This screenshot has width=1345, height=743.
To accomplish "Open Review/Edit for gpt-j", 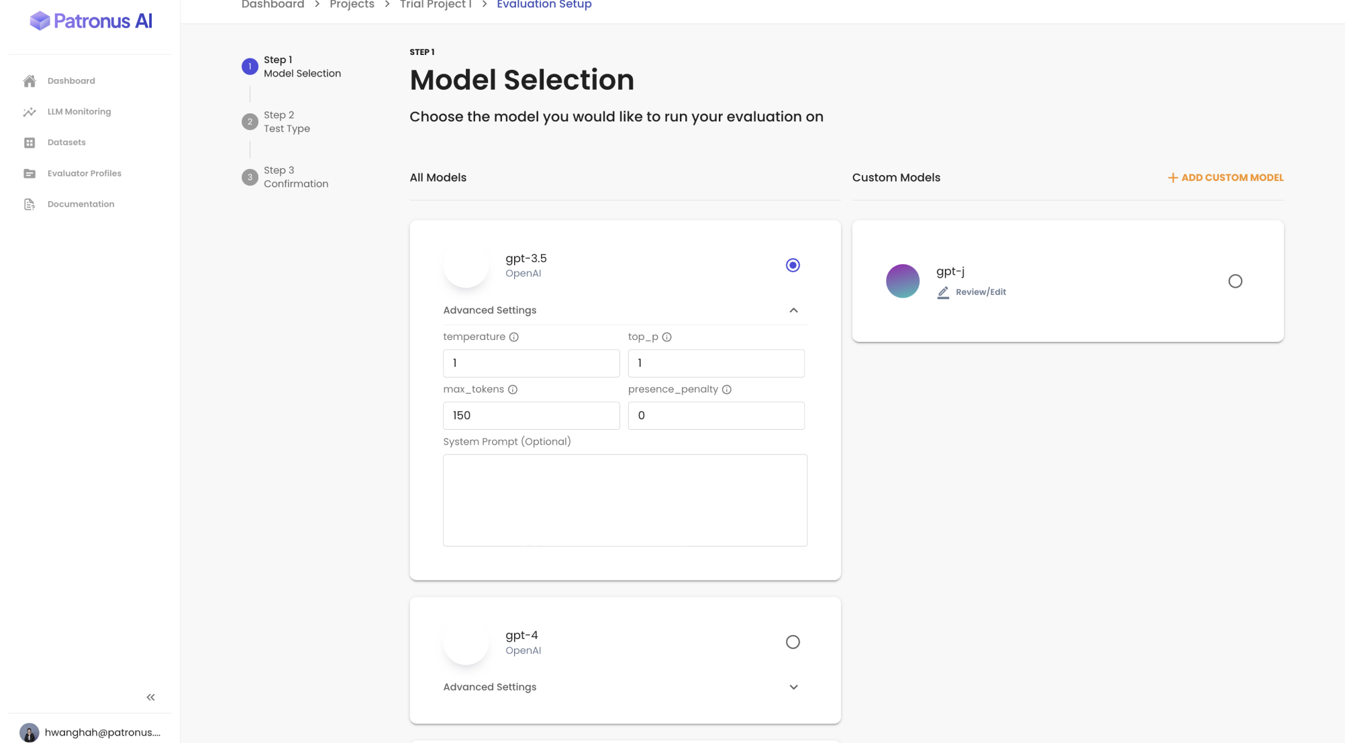I will click(x=981, y=292).
